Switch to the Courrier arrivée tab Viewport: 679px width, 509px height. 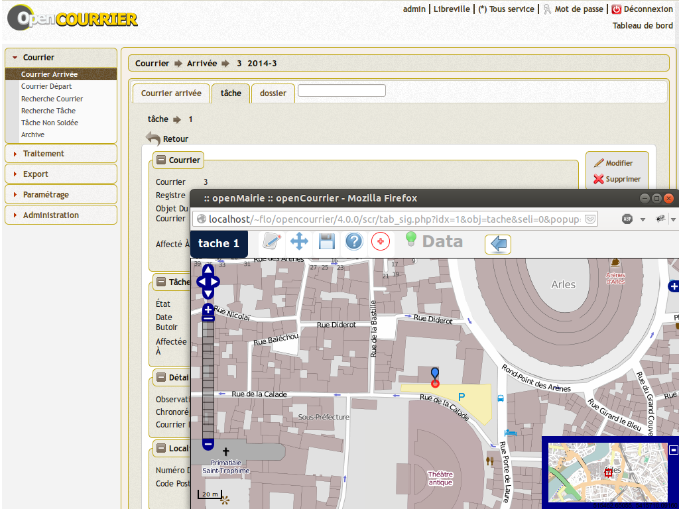[x=171, y=93]
